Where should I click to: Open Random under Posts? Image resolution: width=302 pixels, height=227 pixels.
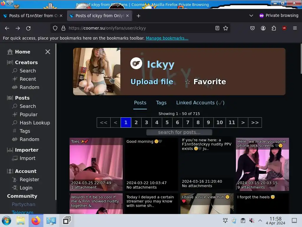tap(26, 140)
